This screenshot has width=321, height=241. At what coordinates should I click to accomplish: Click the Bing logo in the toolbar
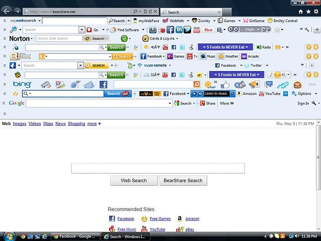[x=22, y=84]
